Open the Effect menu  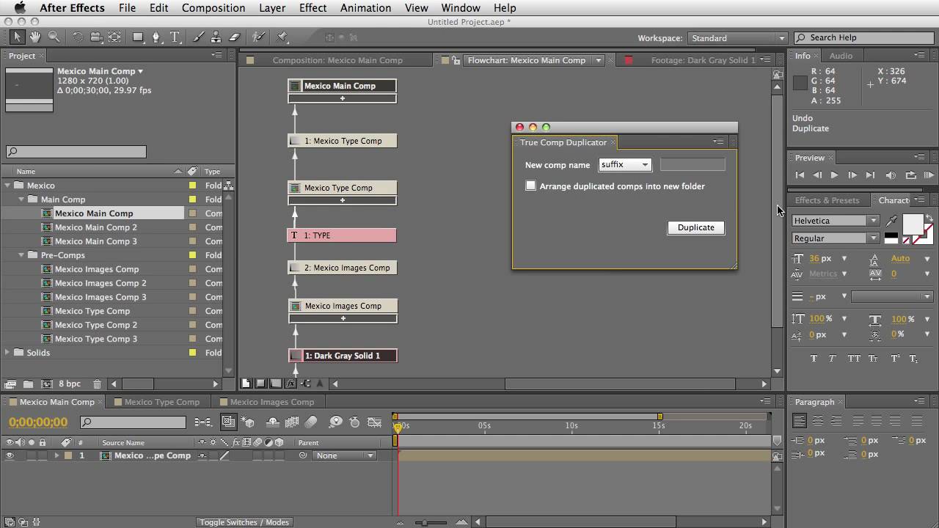(x=313, y=8)
